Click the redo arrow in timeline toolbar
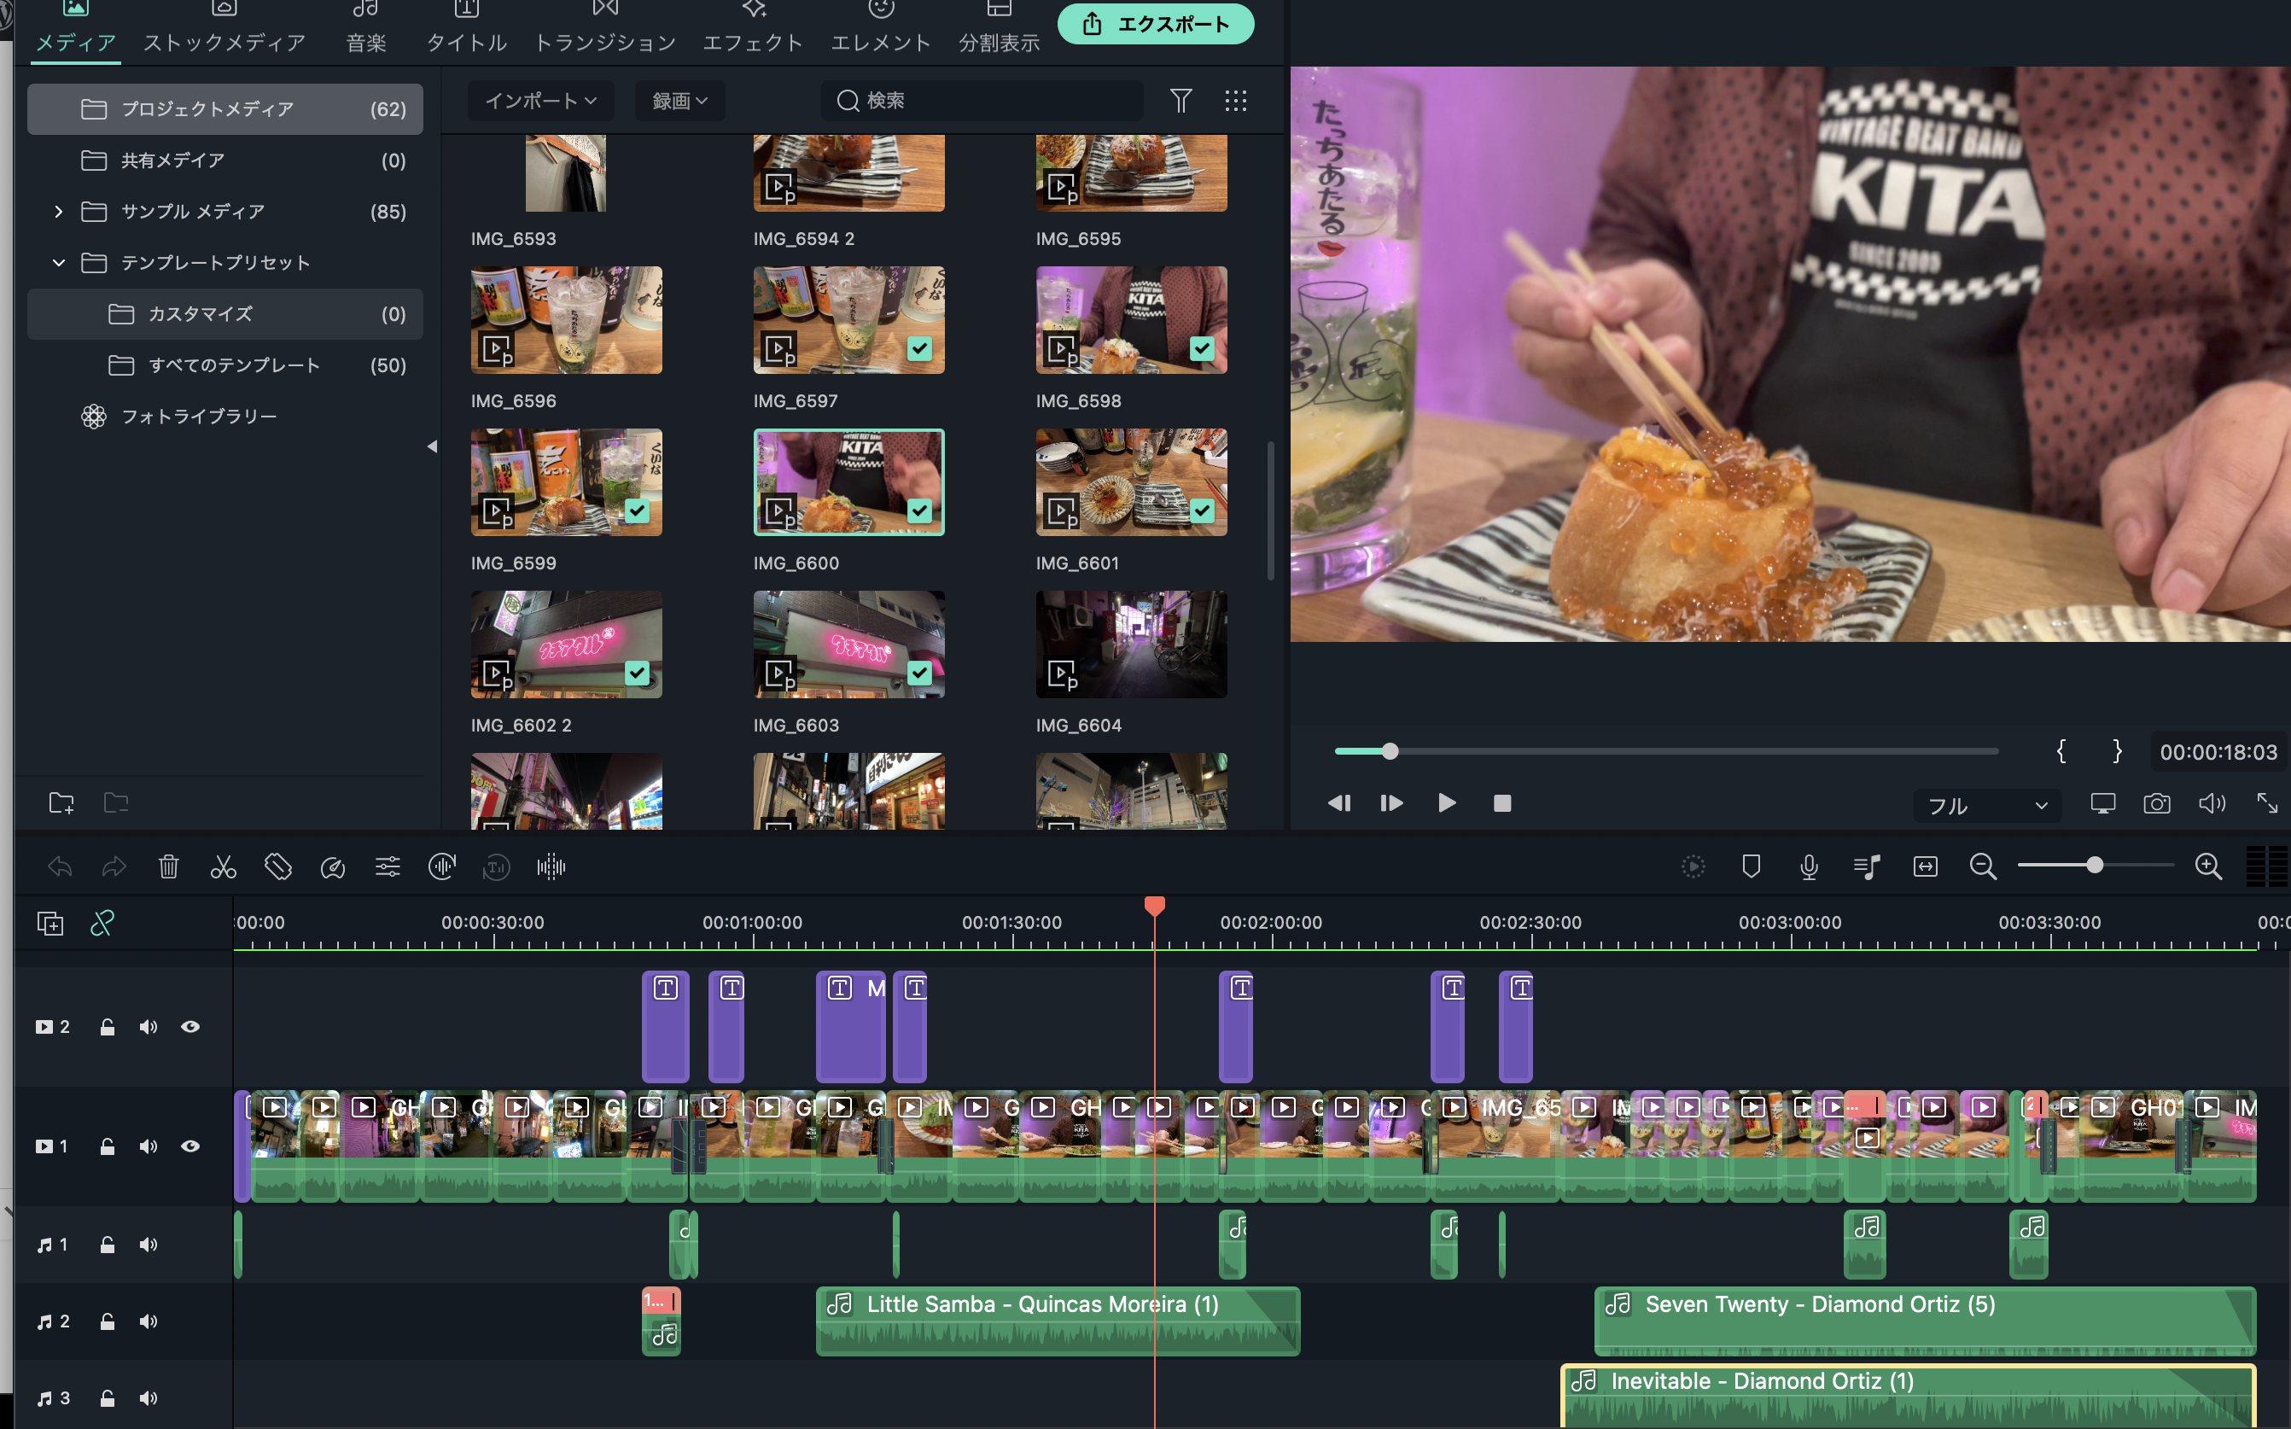Viewport: 2291px width, 1429px height. coord(114,866)
